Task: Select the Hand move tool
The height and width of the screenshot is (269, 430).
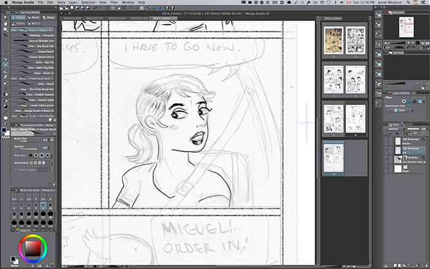Action: point(5,23)
